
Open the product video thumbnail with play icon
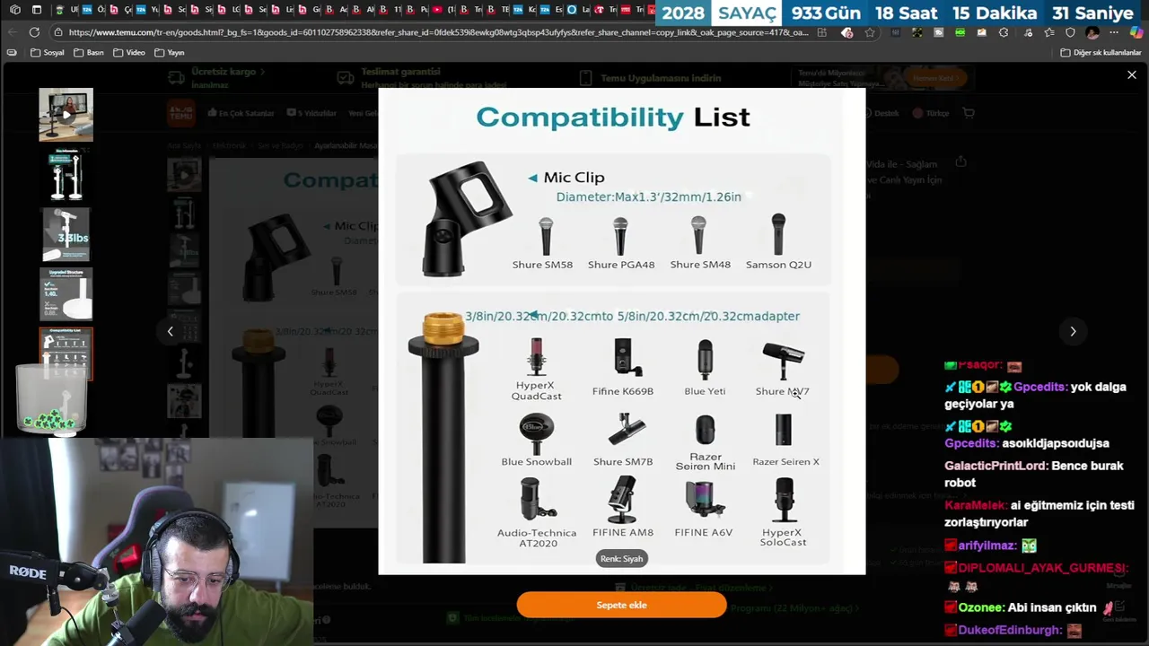(66, 115)
